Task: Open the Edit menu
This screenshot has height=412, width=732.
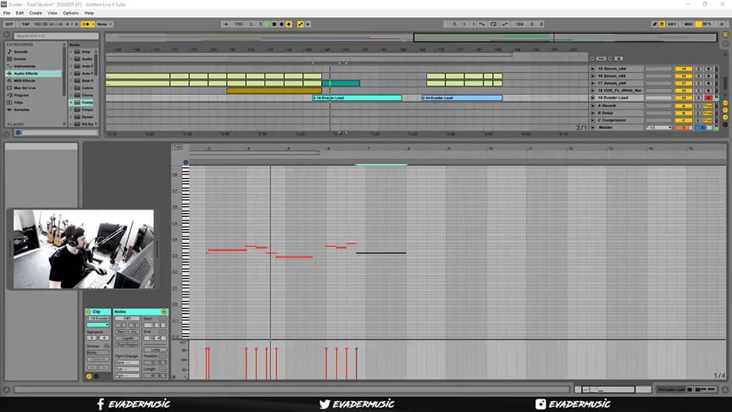Action: pyautogui.click(x=19, y=13)
